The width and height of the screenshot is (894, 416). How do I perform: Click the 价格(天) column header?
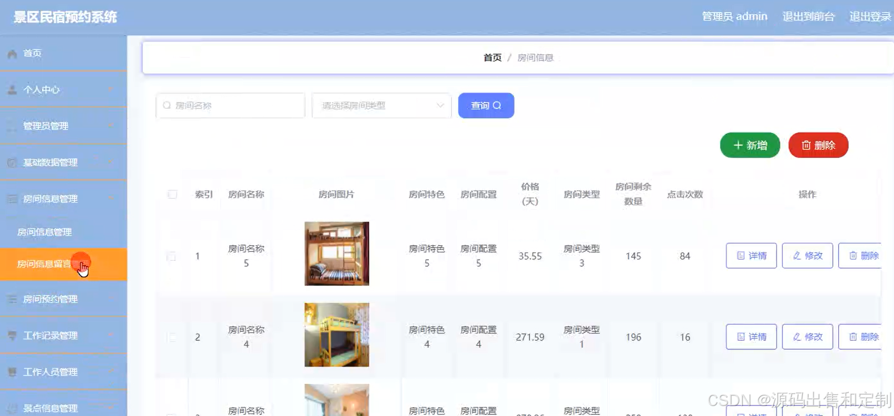(x=530, y=194)
